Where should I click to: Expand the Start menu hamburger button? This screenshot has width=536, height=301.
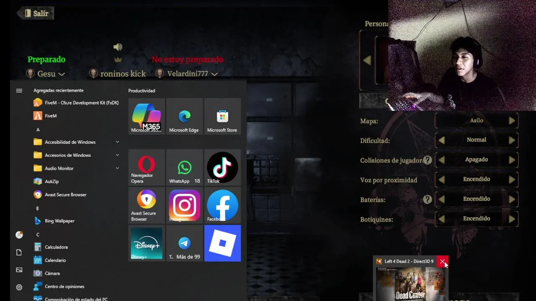point(19,90)
